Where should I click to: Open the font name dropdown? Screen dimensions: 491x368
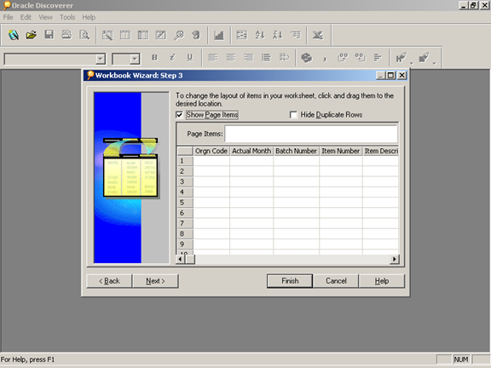tap(101, 59)
